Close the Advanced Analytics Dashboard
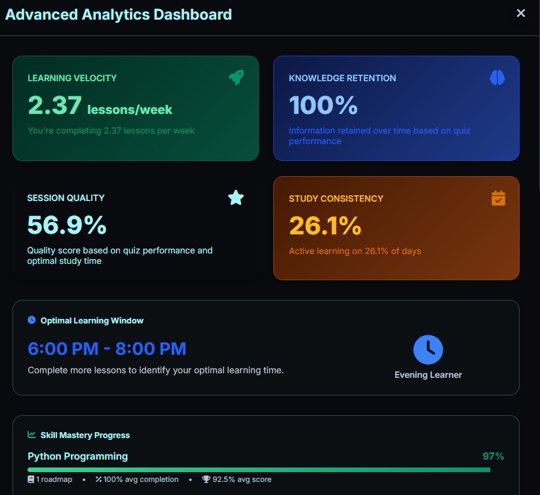This screenshot has height=495, width=540. point(521,13)
